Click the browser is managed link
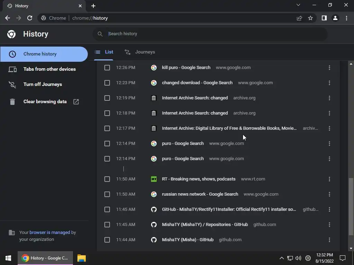Screen dimensions: 354x265 (50, 232)
